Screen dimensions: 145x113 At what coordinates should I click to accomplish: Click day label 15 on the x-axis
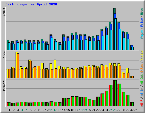point(68,110)
